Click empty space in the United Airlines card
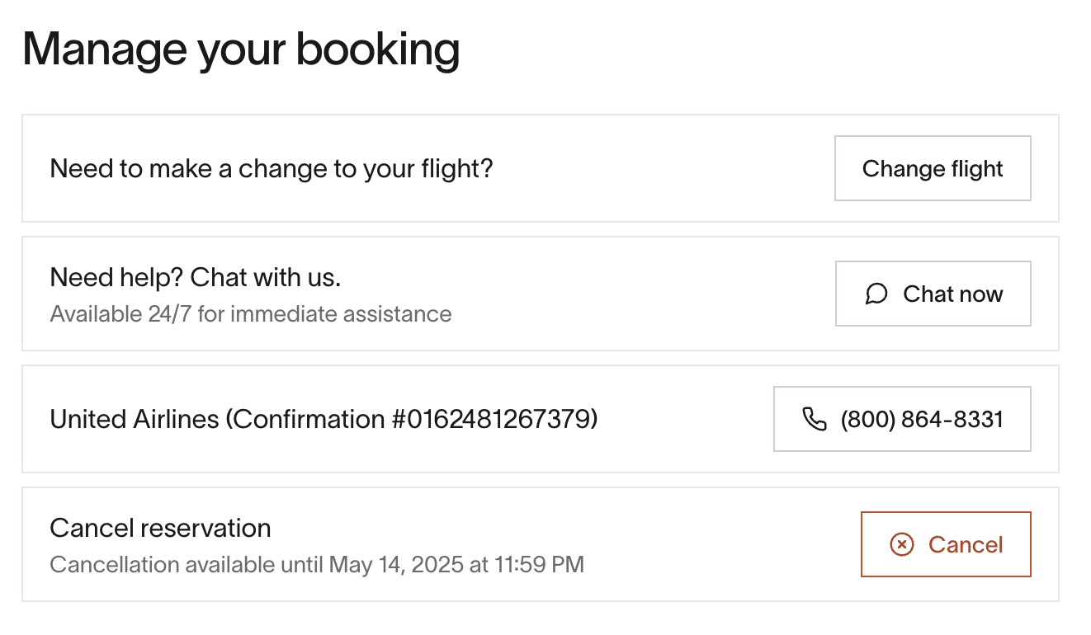 [x=685, y=419]
